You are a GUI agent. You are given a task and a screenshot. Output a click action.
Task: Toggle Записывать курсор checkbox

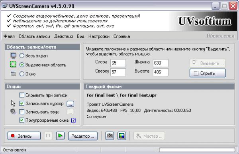[x=22, y=103]
